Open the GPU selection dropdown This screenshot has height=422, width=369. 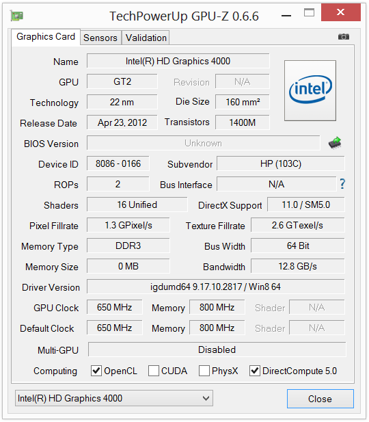click(x=114, y=398)
